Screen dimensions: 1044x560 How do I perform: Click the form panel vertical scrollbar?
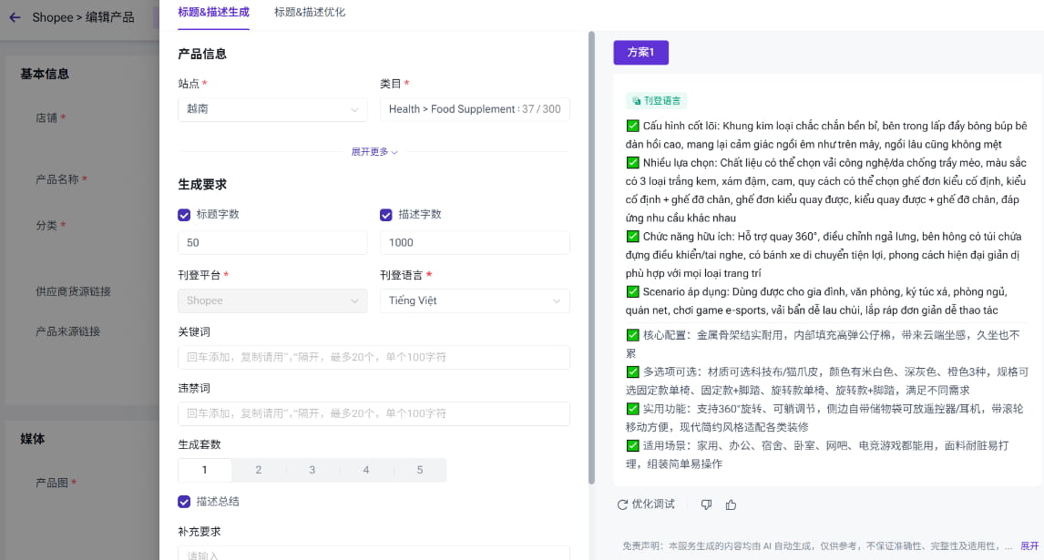point(591,258)
